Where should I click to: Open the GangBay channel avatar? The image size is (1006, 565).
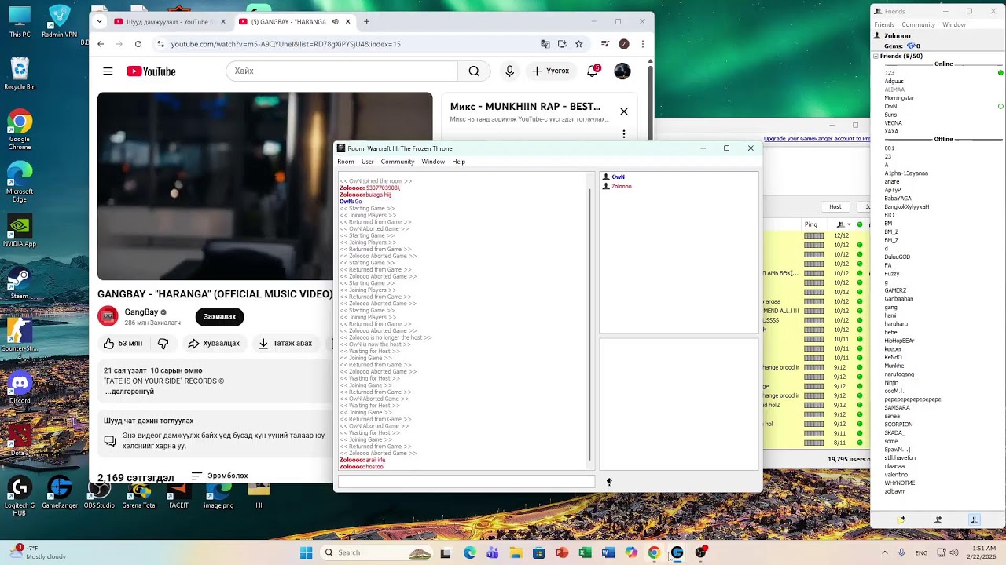click(x=108, y=316)
